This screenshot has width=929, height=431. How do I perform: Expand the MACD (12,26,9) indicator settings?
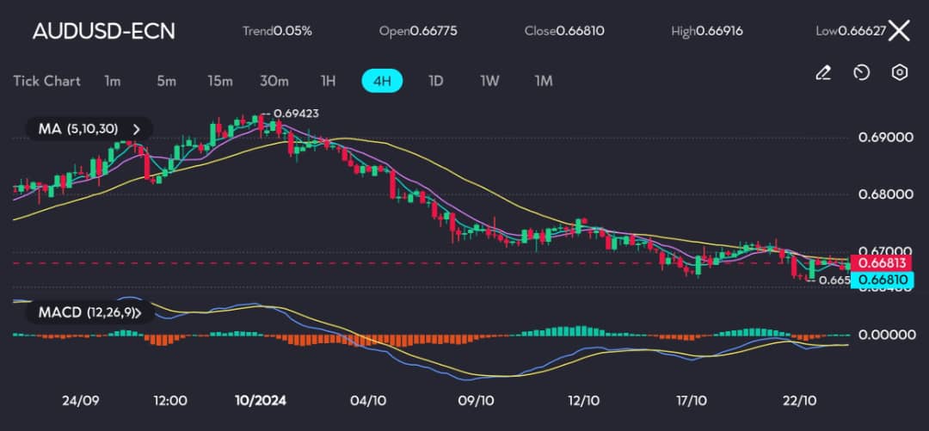coord(89,312)
